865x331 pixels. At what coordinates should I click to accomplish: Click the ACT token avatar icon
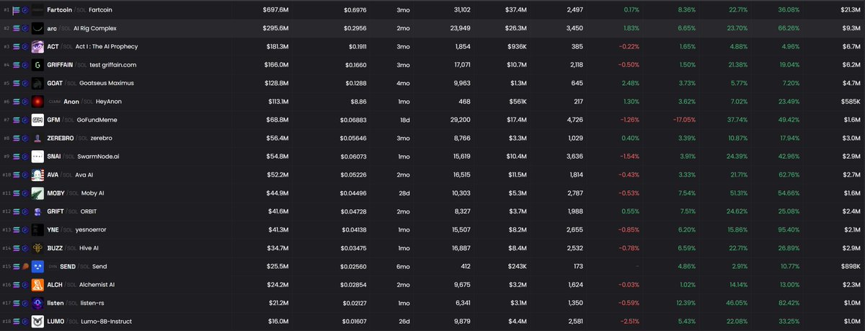tap(37, 46)
